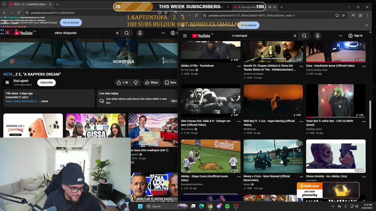The width and height of the screenshot is (376, 211).
Task: Save the 'A RAPPERS DREAM' video
Action: click(170, 83)
